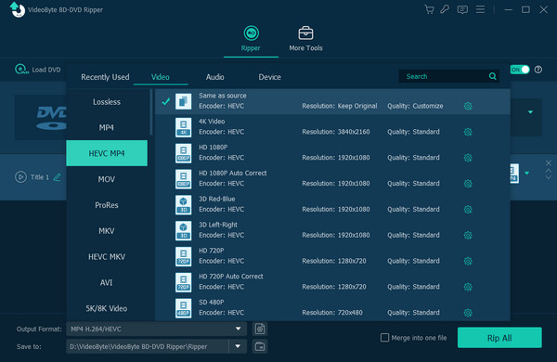Switch to the Device tab
The width and height of the screenshot is (557, 362).
(269, 77)
